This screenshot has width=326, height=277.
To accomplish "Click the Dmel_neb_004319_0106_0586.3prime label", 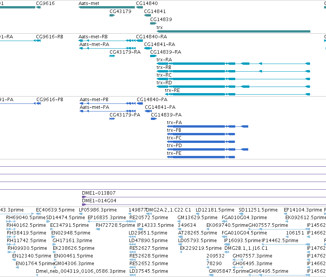I will (81, 271).
